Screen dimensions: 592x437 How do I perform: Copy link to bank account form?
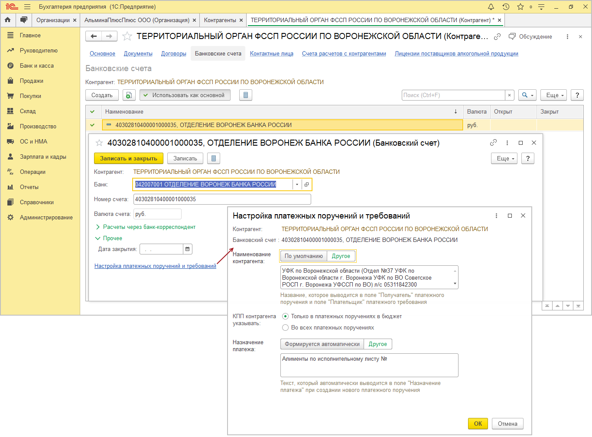pyautogui.click(x=493, y=143)
